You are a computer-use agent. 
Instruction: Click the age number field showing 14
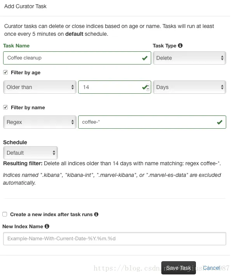pyautogui.click(x=109, y=87)
